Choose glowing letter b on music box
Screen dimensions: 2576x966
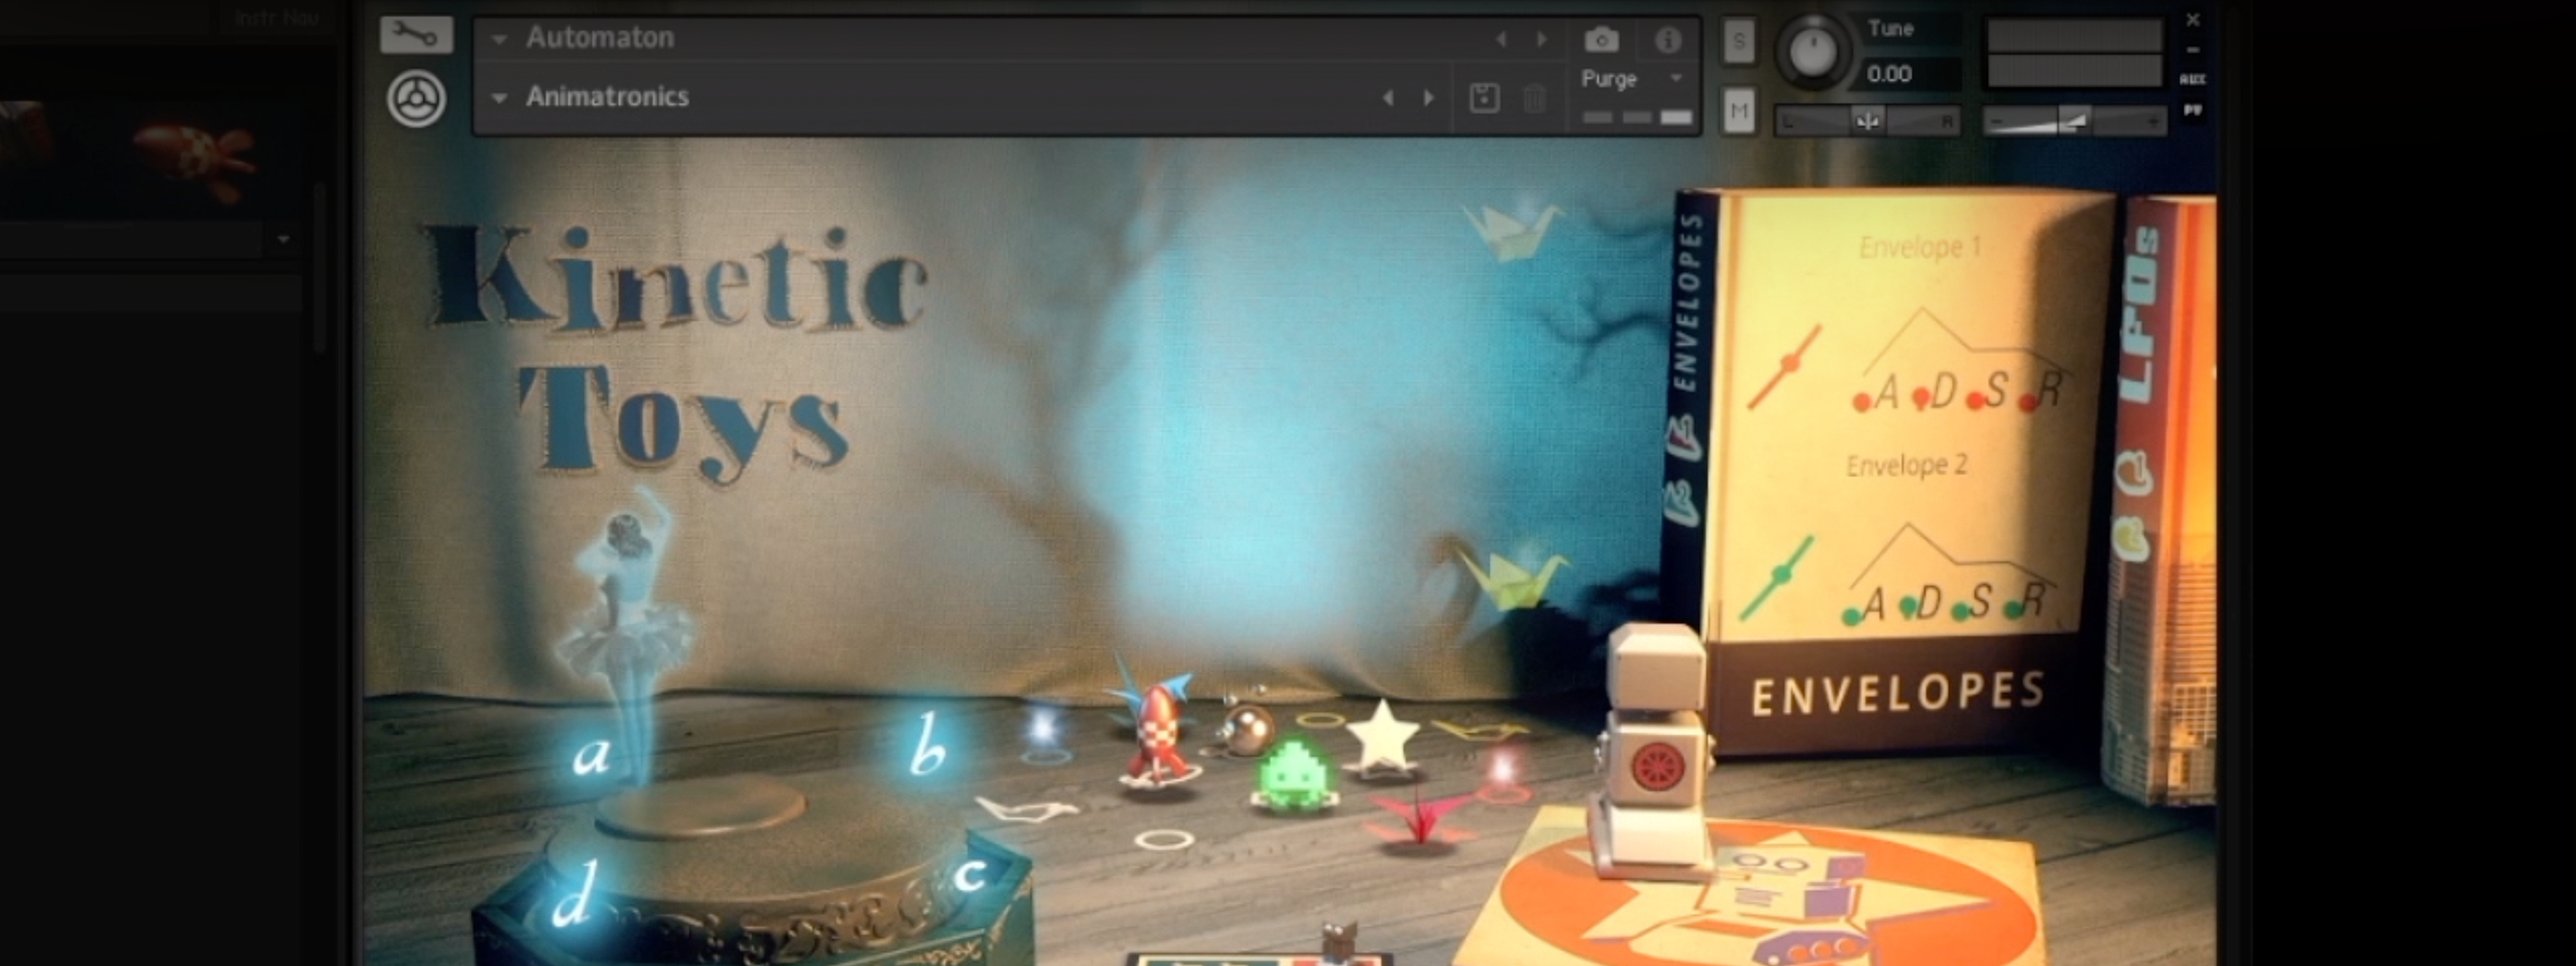click(927, 744)
